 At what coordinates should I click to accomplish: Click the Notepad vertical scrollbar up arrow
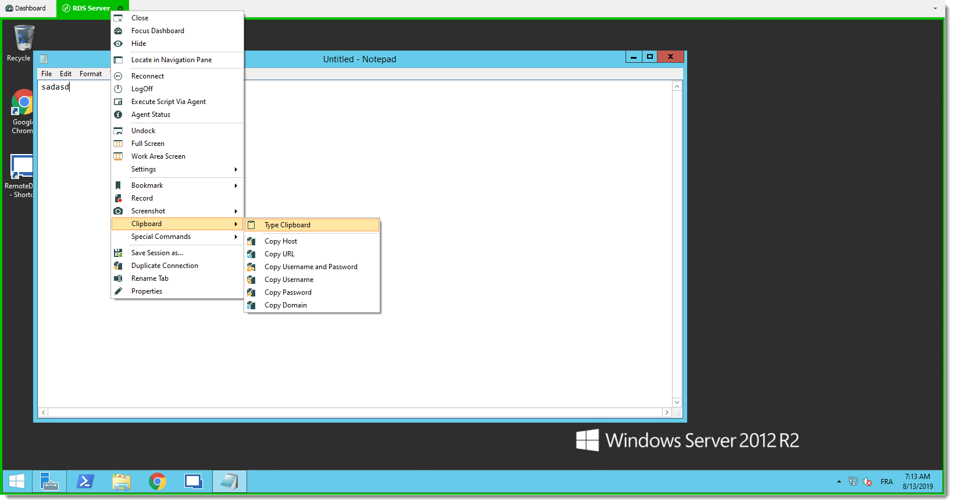(677, 86)
